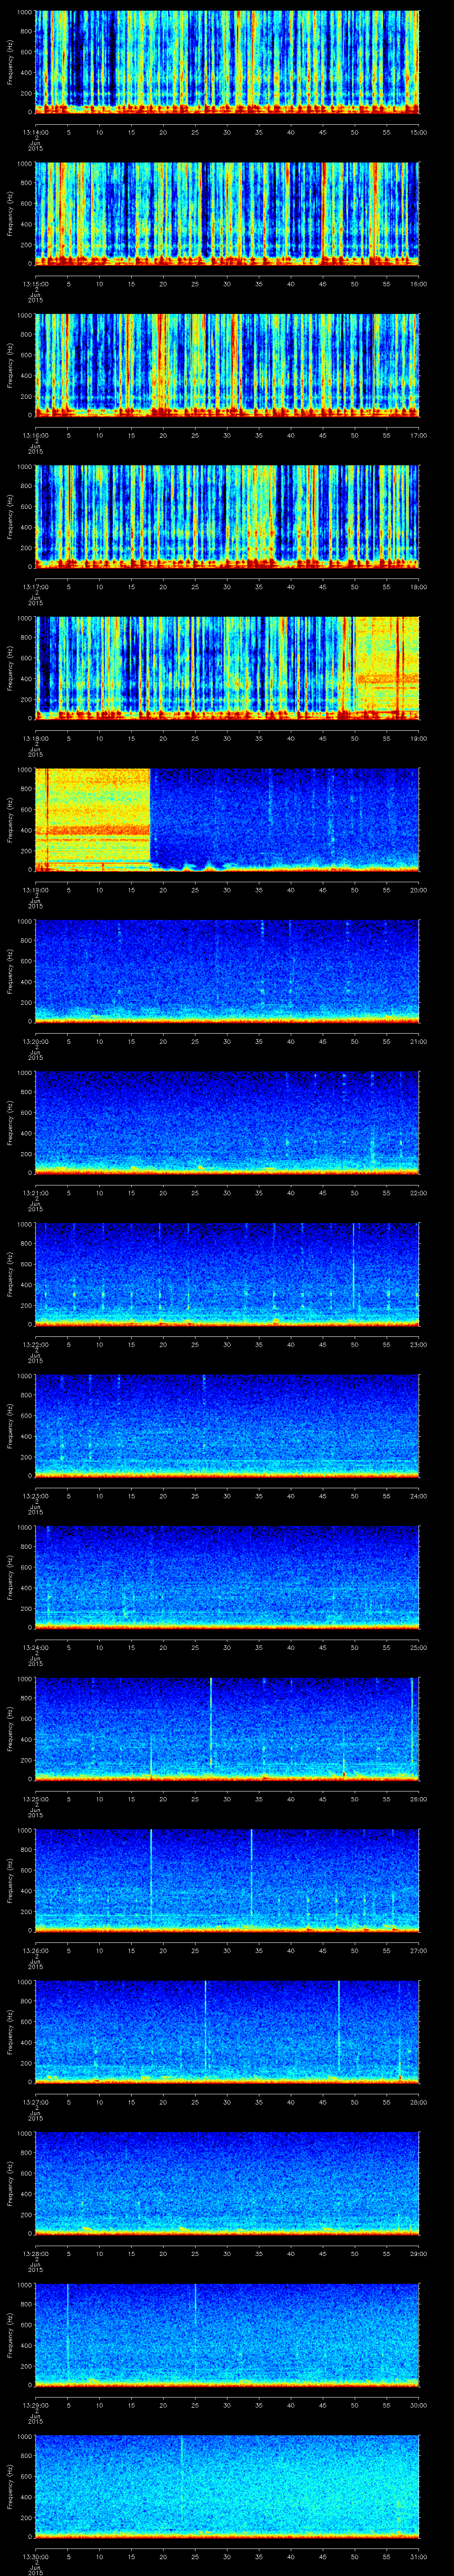Open the spectrogram panel starting at 13:29:00
The image size is (454, 2576).
click(227, 2334)
